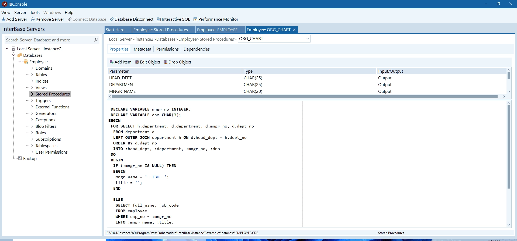Switch to Employee: Stored Procedures tab
The image size is (517, 241).
(x=164, y=30)
